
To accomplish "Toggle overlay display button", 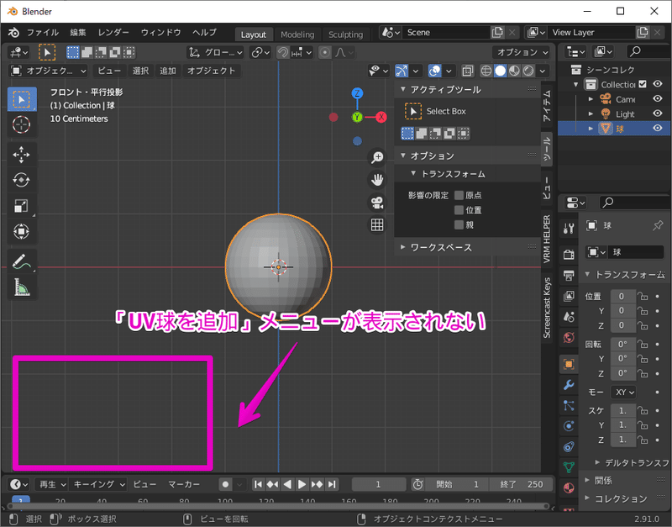I will (434, 71).
